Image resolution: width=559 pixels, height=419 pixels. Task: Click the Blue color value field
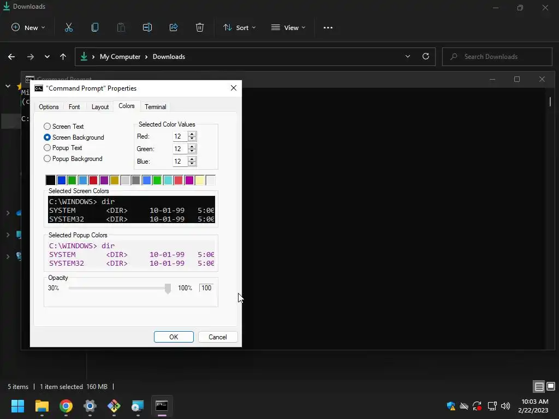click(x=180, y=161)
